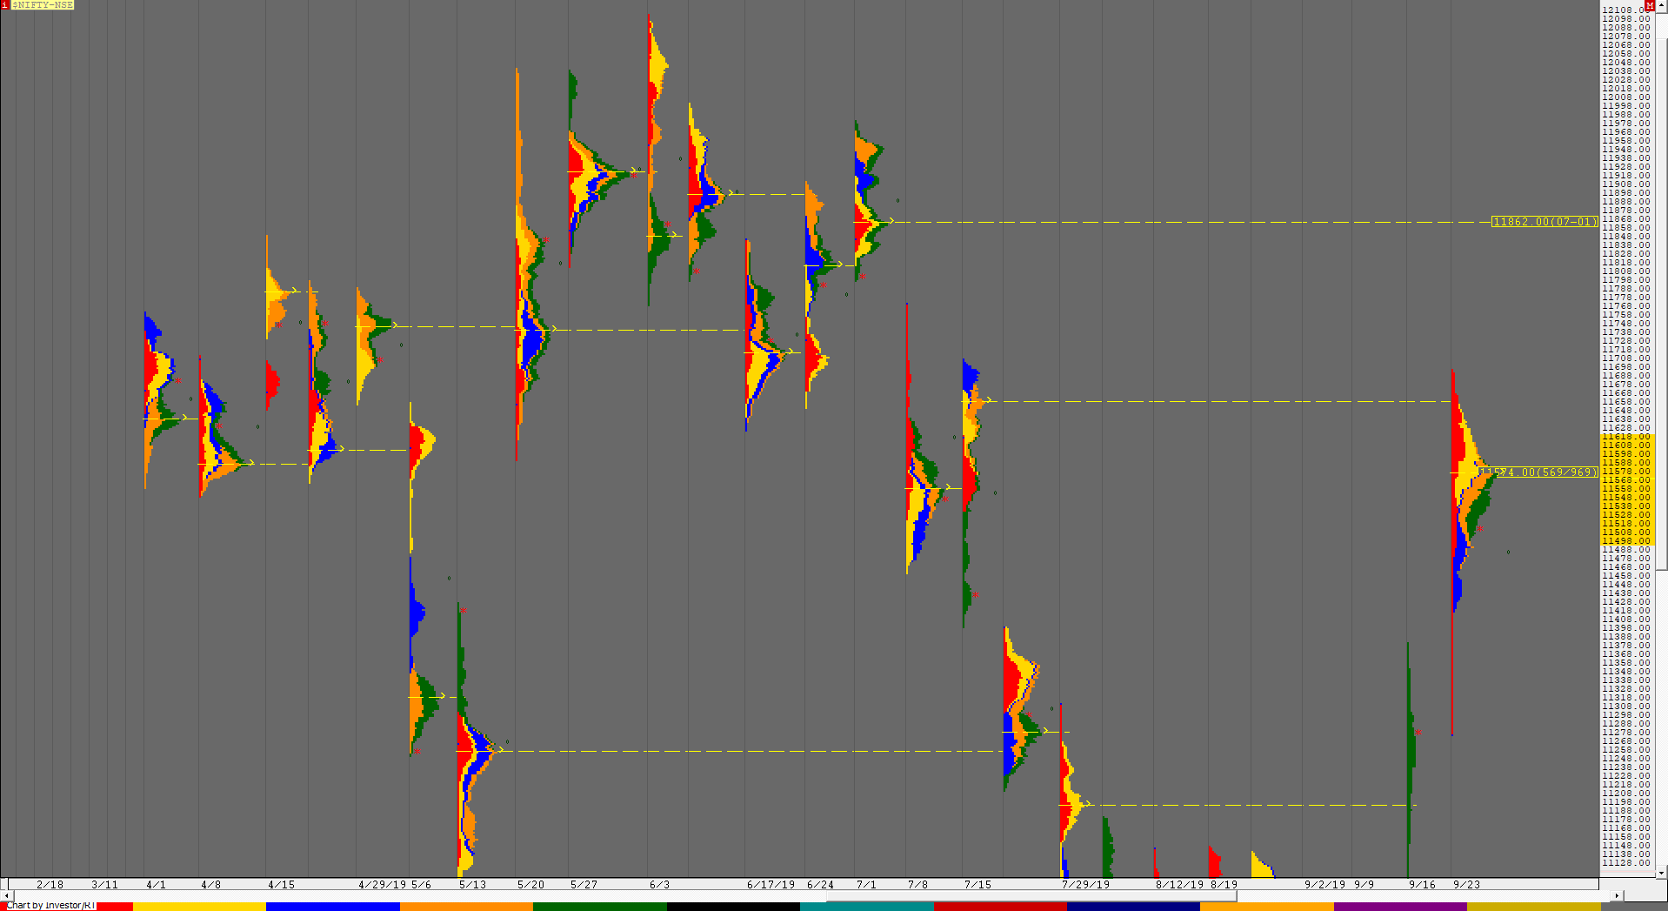Image resolution: width=1668 pixels, height=911 pixels.
Task: Click the red 'M' icon above price axis
Action: coord(1650,5)
